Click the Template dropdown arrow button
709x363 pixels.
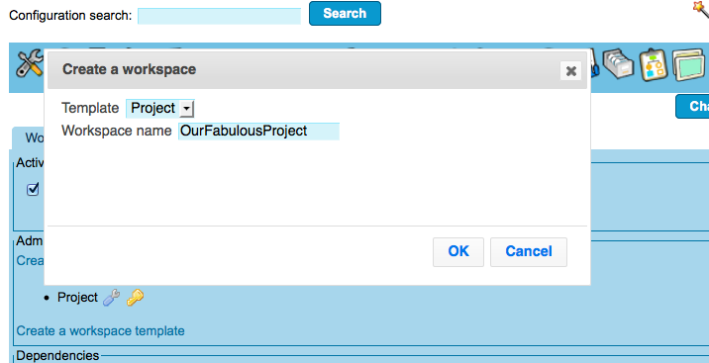click(x=186, y=109)
